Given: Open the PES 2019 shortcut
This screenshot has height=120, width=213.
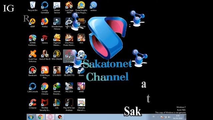Looking at the screenshot, I should point(69,88).
